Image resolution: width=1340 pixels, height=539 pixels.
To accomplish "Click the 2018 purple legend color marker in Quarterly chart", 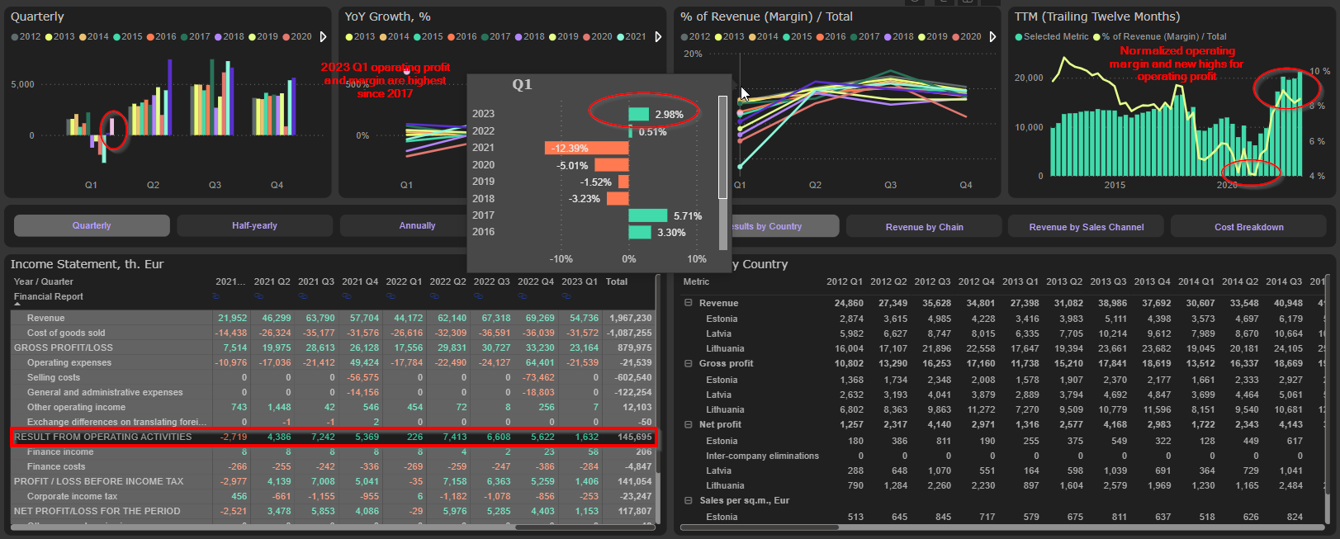I will [218, 37].
